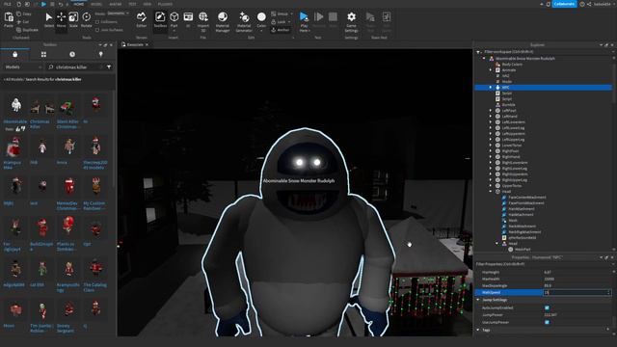
Task: Switch to the PLUGINS ribbon tab
Action: tap(165, 4)
